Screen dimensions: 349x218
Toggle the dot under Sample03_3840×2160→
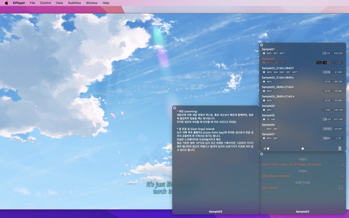click(x=264, y=101)
